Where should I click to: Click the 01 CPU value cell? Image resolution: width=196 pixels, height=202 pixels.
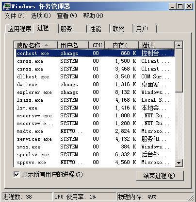[x=96, y=69]
